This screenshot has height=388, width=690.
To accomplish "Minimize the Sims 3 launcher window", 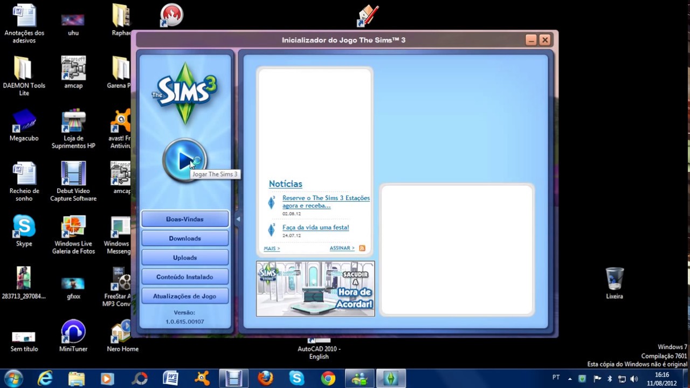I will [531, 40].
